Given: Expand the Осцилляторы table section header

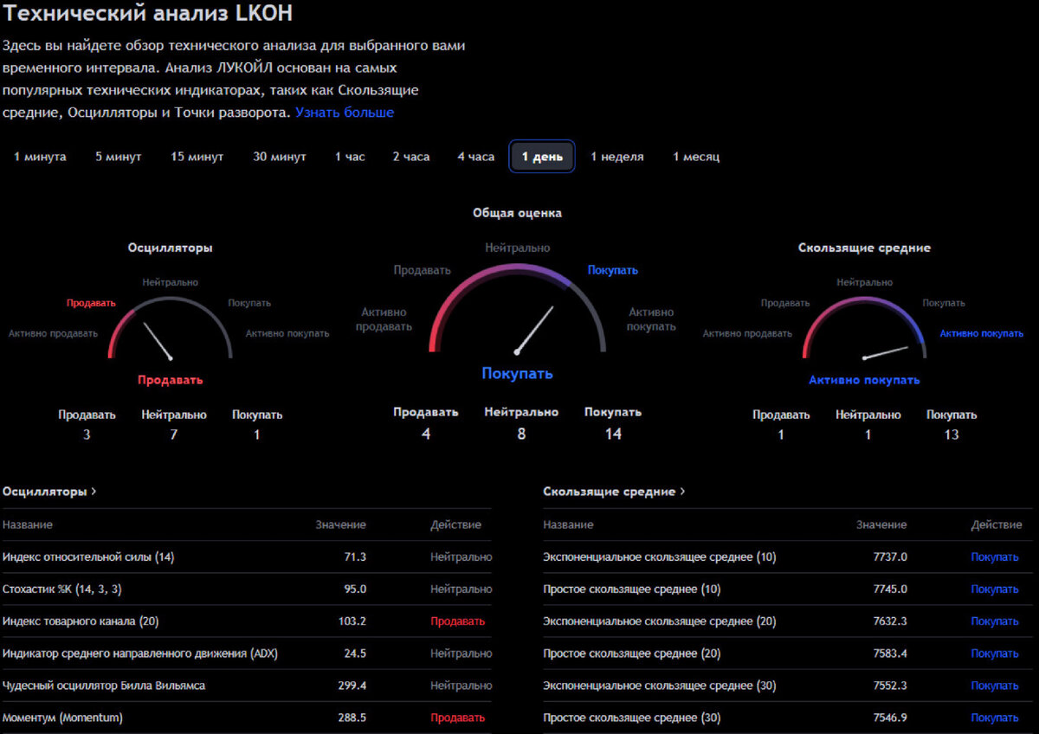Looking at the screenshot, I should coord(49,491).
